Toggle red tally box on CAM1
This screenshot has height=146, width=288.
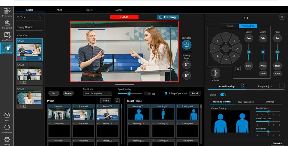point(19,59)
